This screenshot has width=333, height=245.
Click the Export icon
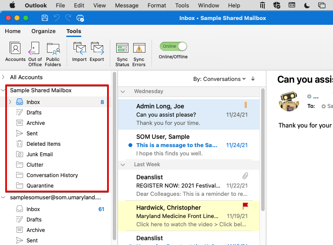point(97,52)
